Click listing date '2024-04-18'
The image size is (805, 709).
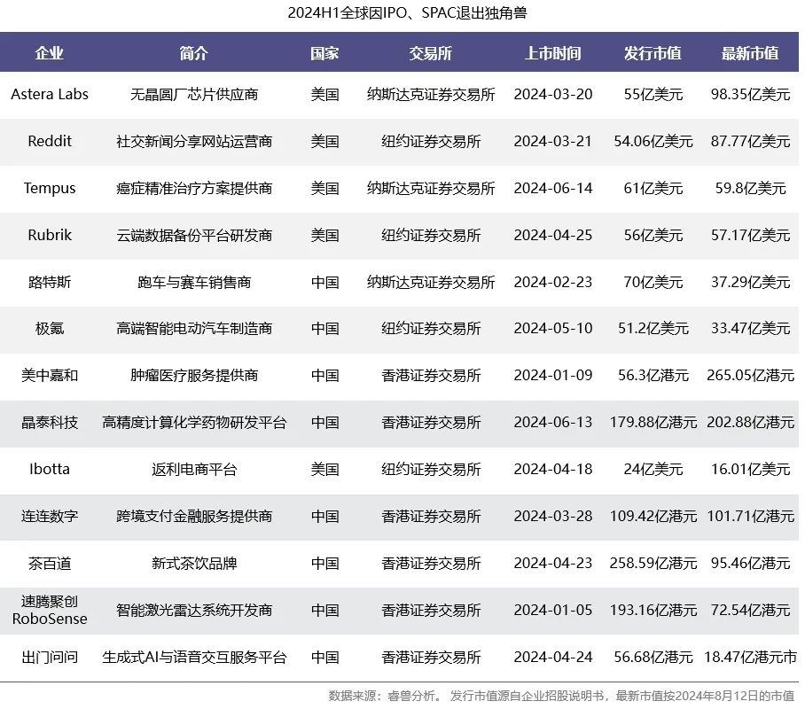(x=553, y=469)
